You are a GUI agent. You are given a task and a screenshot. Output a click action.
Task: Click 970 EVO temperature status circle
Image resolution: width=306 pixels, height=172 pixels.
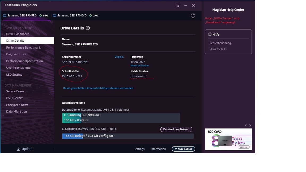[90, 16]
